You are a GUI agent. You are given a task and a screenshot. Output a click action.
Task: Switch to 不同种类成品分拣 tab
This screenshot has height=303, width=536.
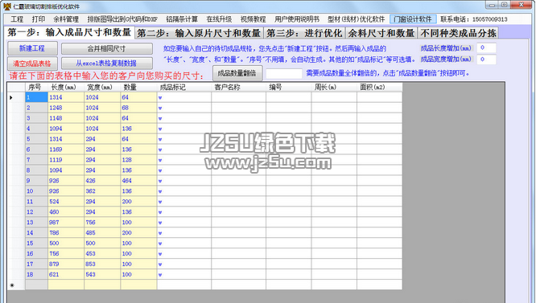click(x=458, y=33)
